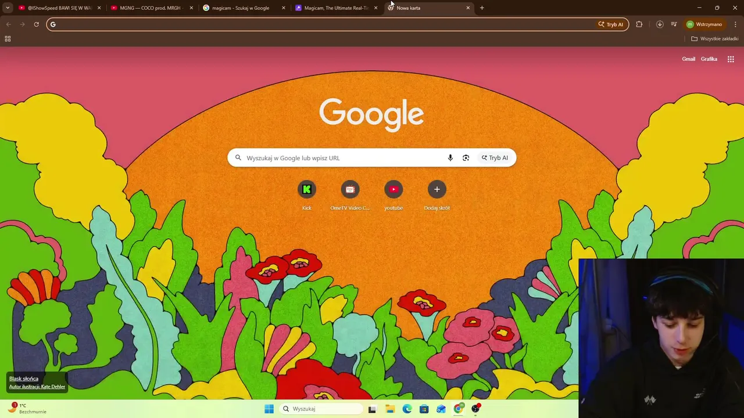The image size is (744, 418).
Task: Close the magicam - Szukaj w Google tab
Action: coord(284,8)
